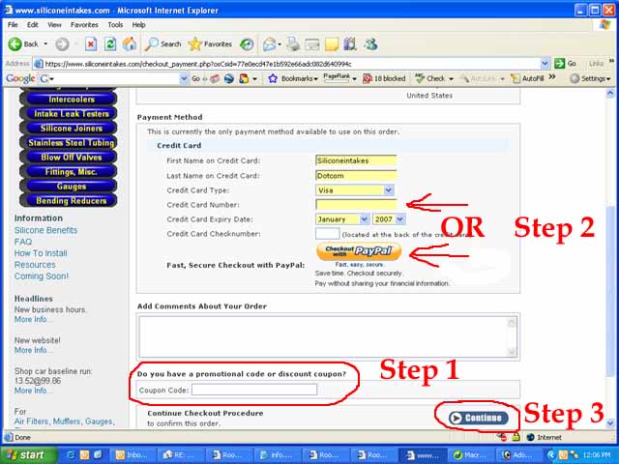Viewport: 619px width, 464px height.
Task: Click page vertical scrollbar down arrow
Action: [610, 423]
